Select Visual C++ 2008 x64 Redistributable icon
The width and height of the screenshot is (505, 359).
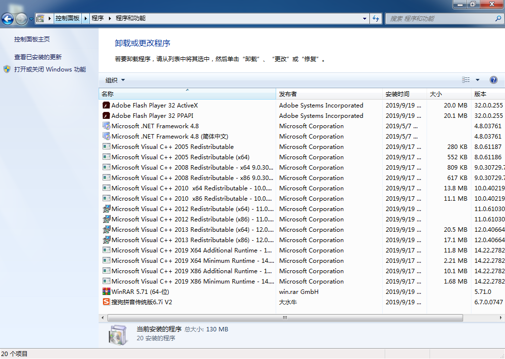[107, 168]
